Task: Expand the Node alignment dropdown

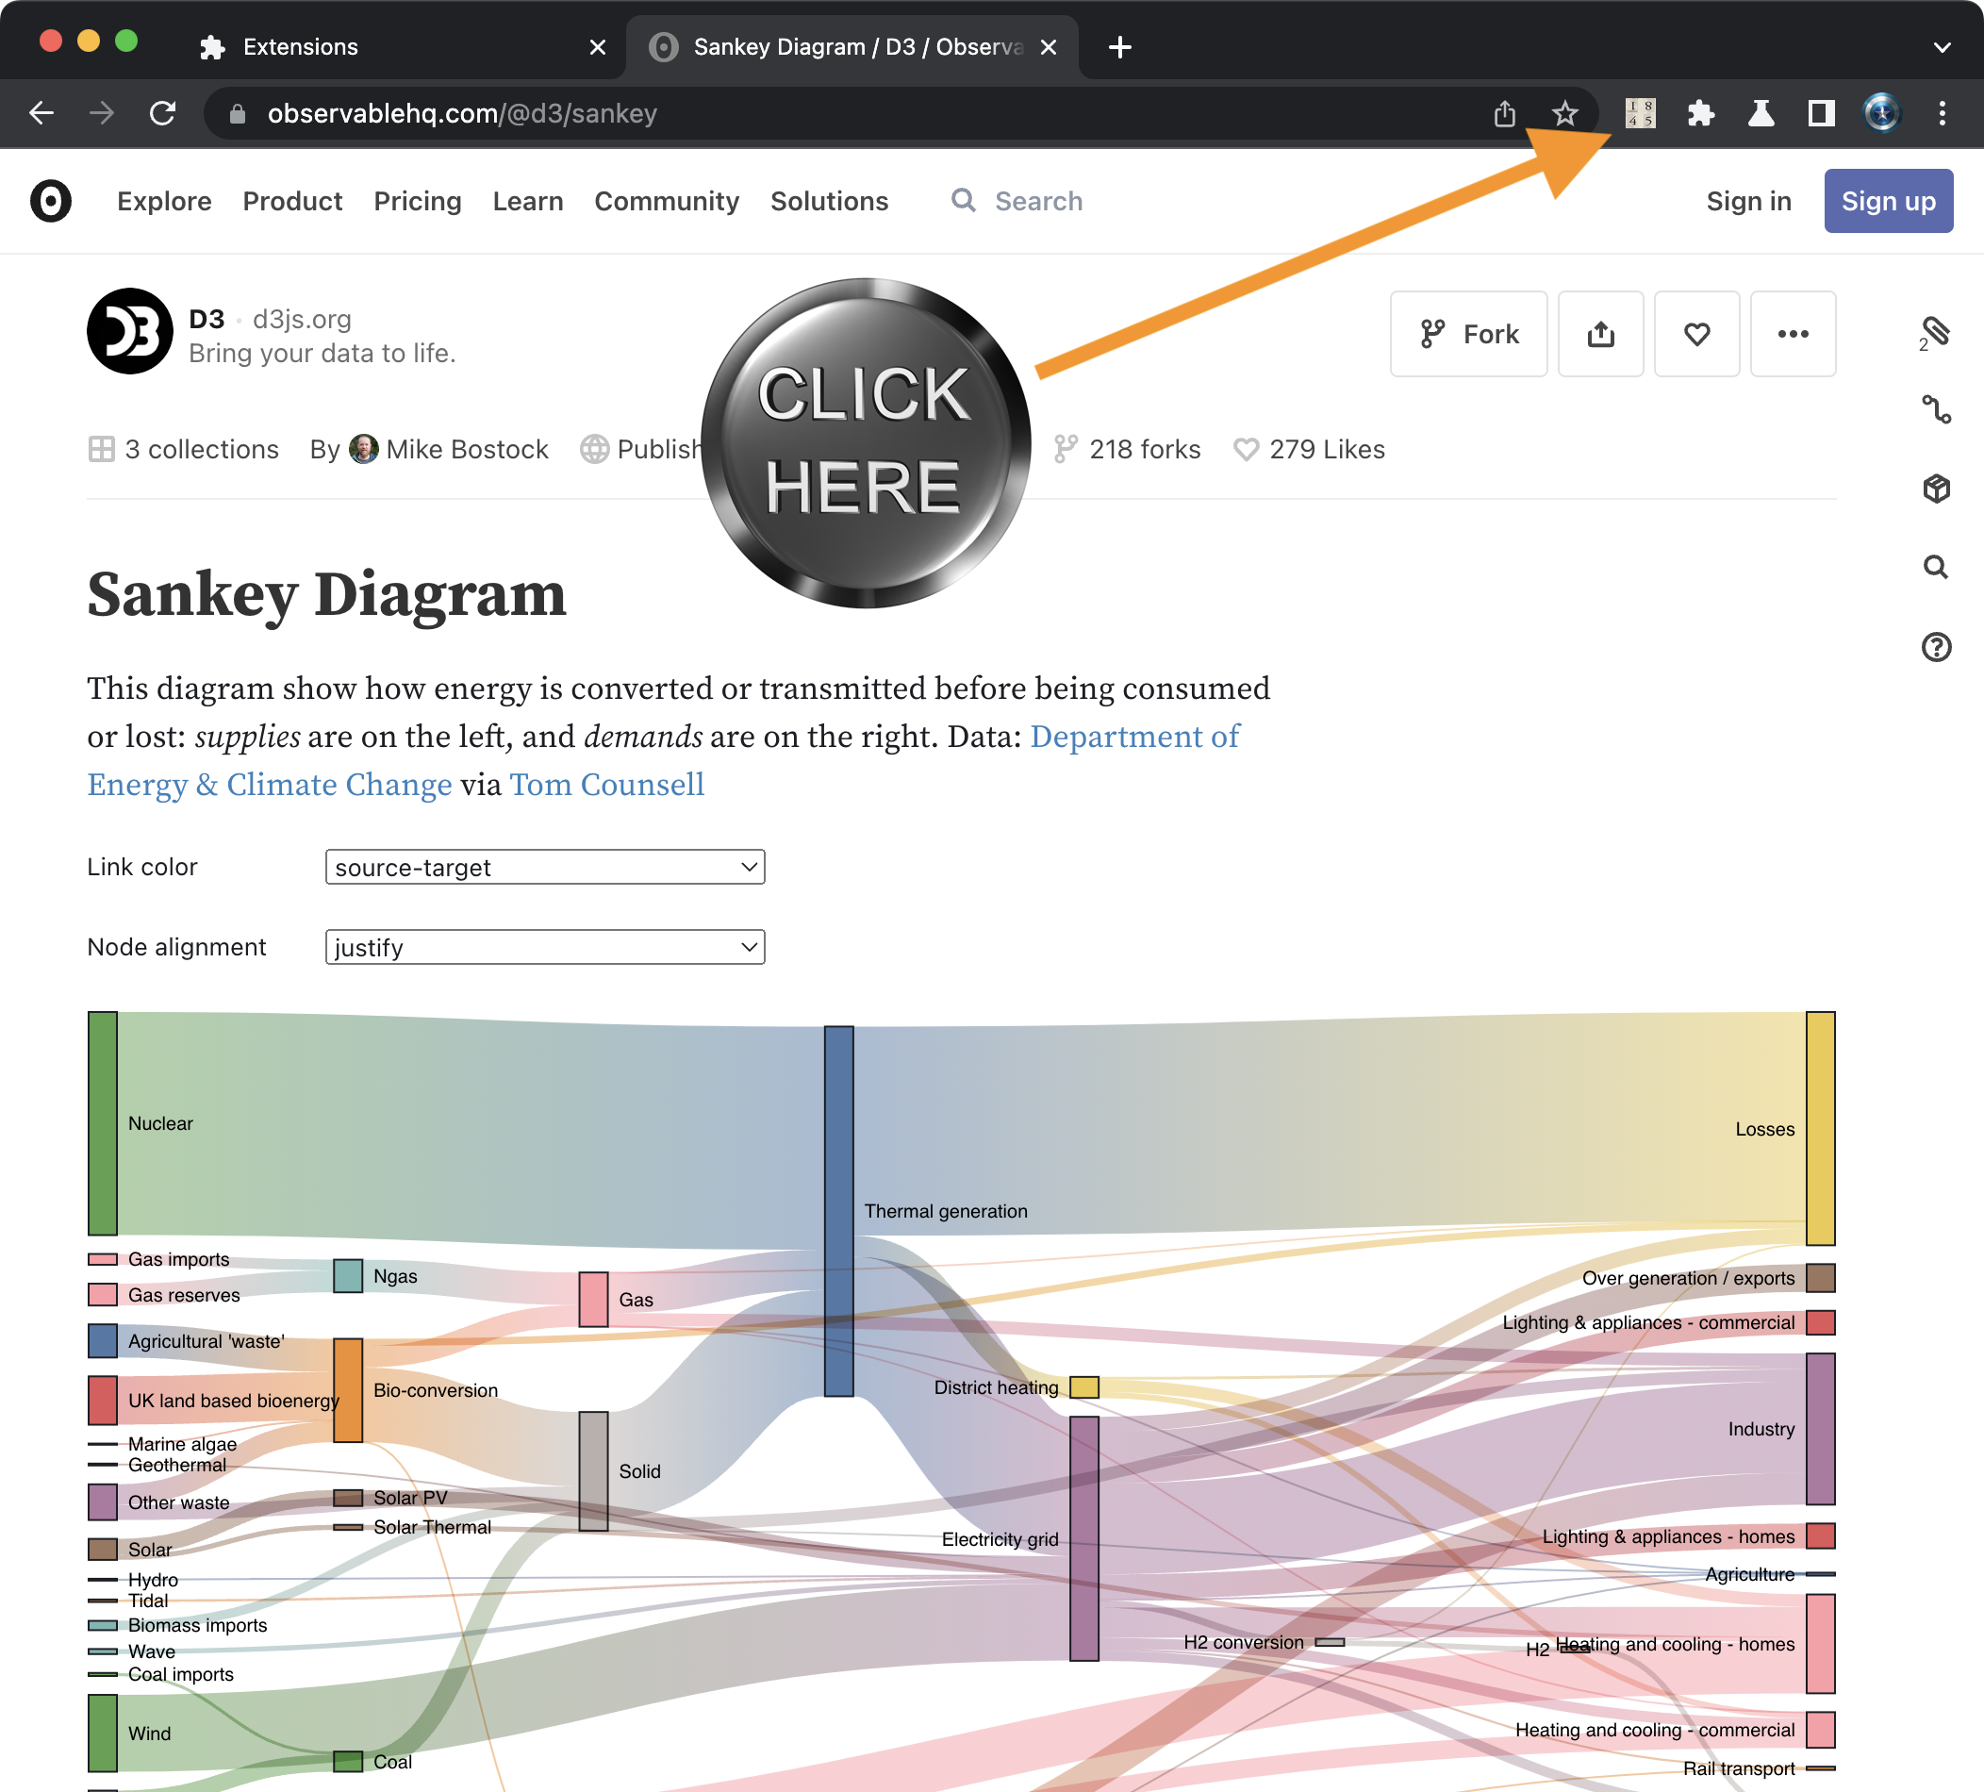Action: click(544, 947)
